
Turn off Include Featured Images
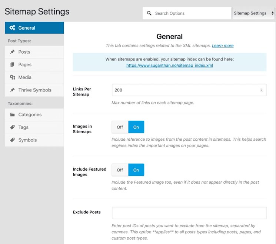tap(120, 170)
